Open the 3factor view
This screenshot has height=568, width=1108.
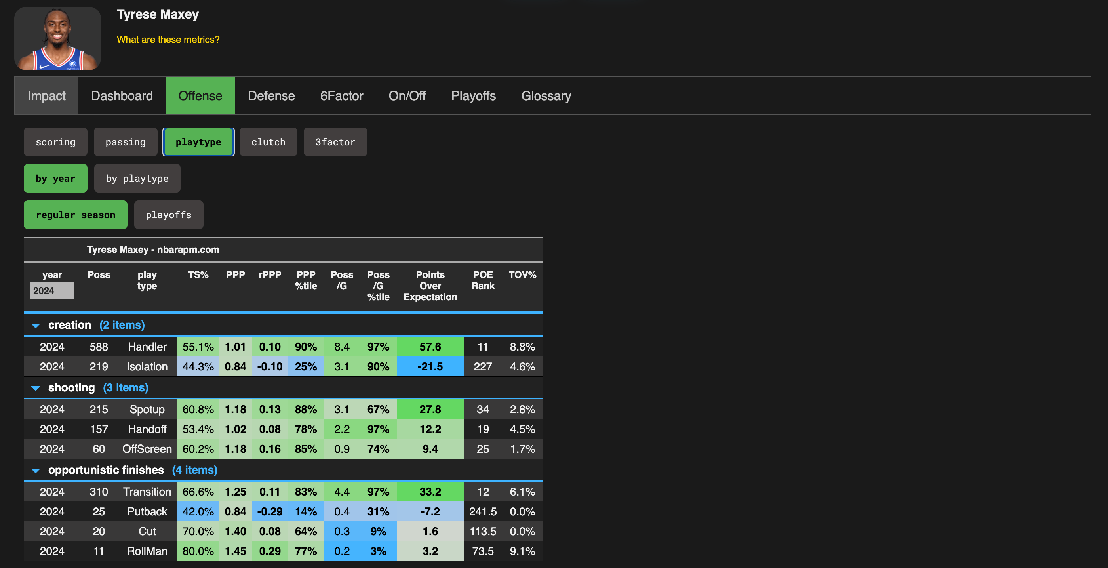[335, 142]
